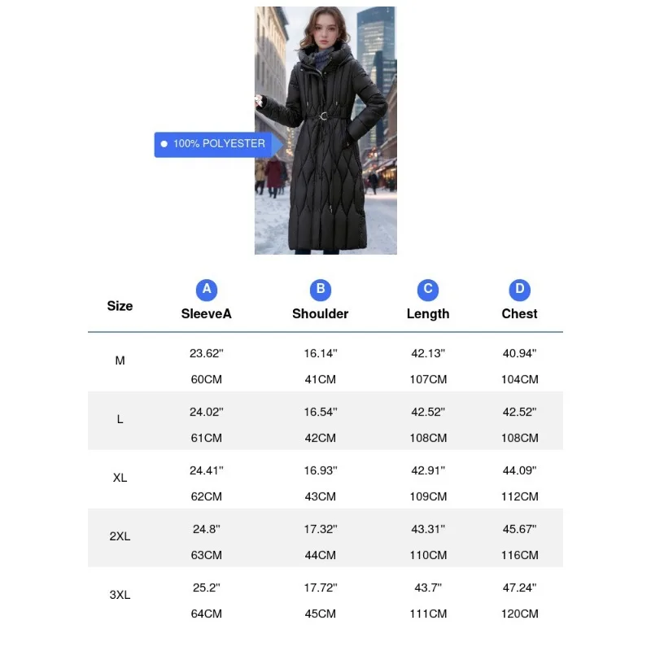
Task: Click the Shoulder column header
Action: click(321, 313)
